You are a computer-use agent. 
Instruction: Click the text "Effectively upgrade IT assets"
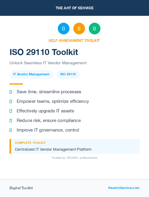point(45,111)
